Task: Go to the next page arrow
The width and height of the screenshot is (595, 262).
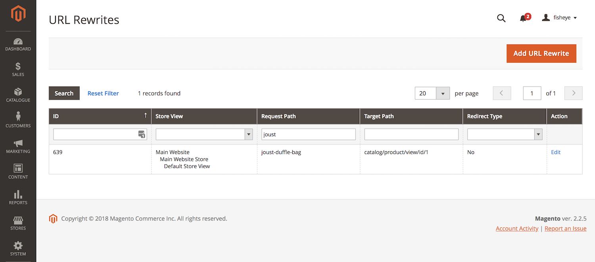Action: (573, 93)
